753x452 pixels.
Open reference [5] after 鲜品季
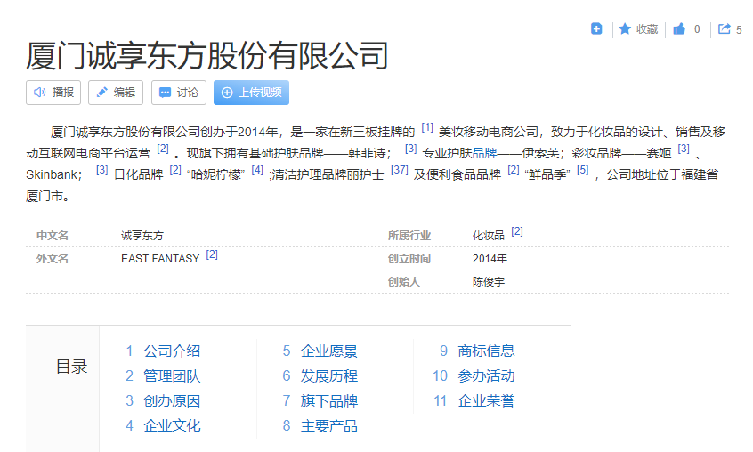(x=582, y=170)
